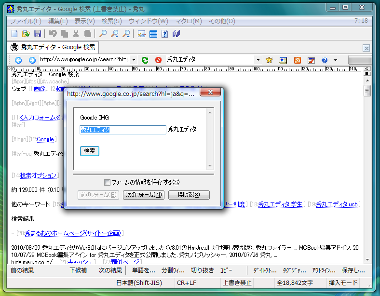Open a file with folder icon
Screen dimensions: 380x296
coord(26,34)
